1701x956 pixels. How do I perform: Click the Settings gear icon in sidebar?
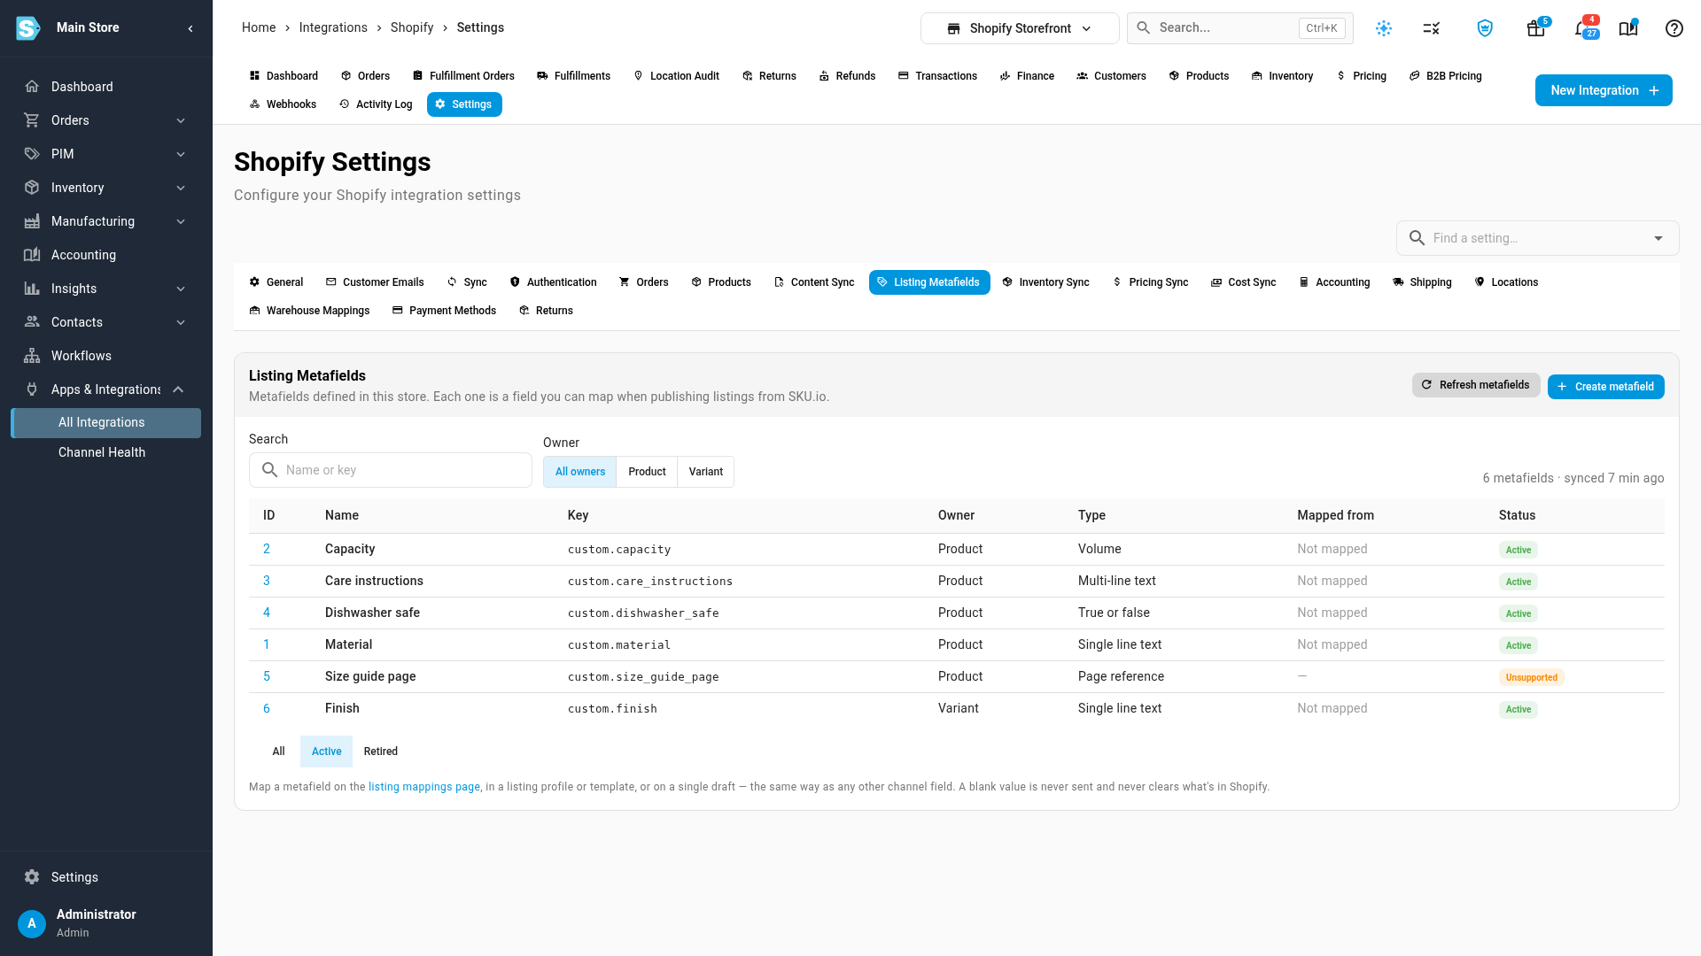click(32, 877)
